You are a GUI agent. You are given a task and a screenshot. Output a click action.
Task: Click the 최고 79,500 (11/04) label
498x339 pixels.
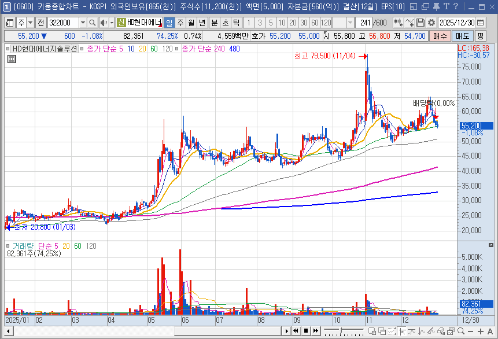[325, 56]
